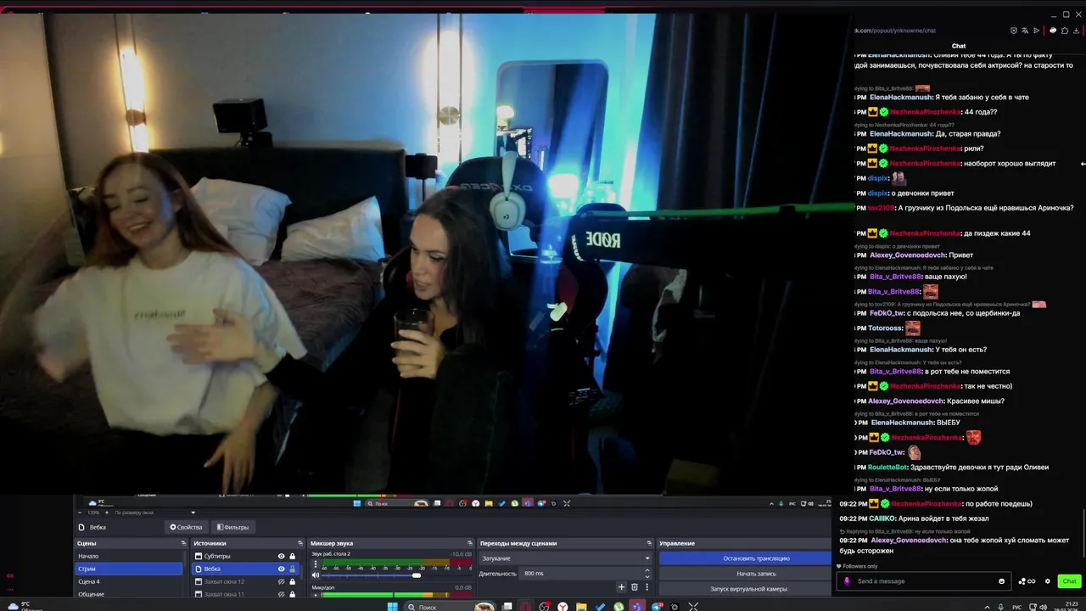Open the mask extension icon in browser
Viewport: 1086px width, 611px height.
tap(1053, 31)
